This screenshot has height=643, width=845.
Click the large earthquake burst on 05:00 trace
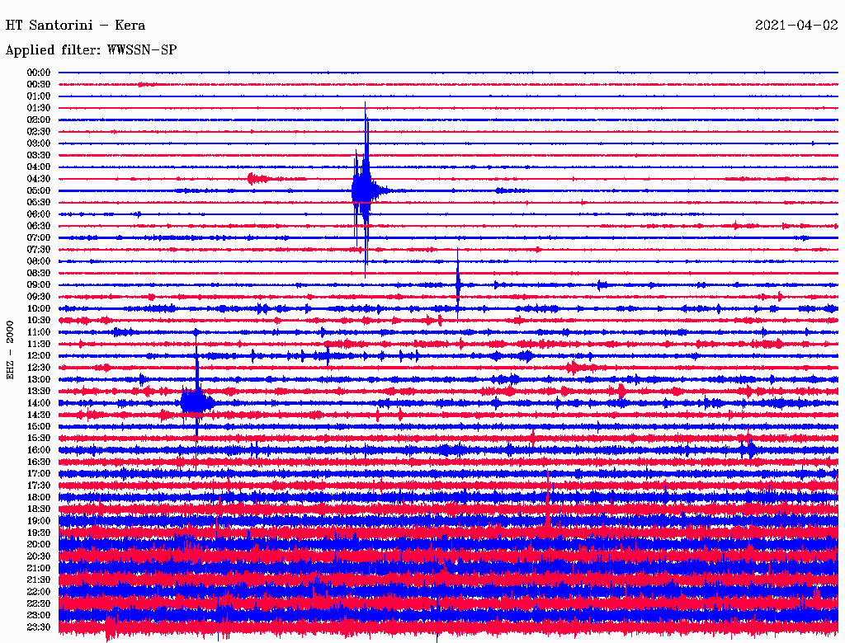pos(365,190)
